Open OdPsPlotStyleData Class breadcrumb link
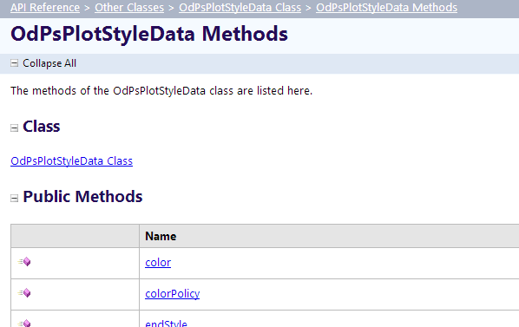The image size is (519, 327). (240, 7)
